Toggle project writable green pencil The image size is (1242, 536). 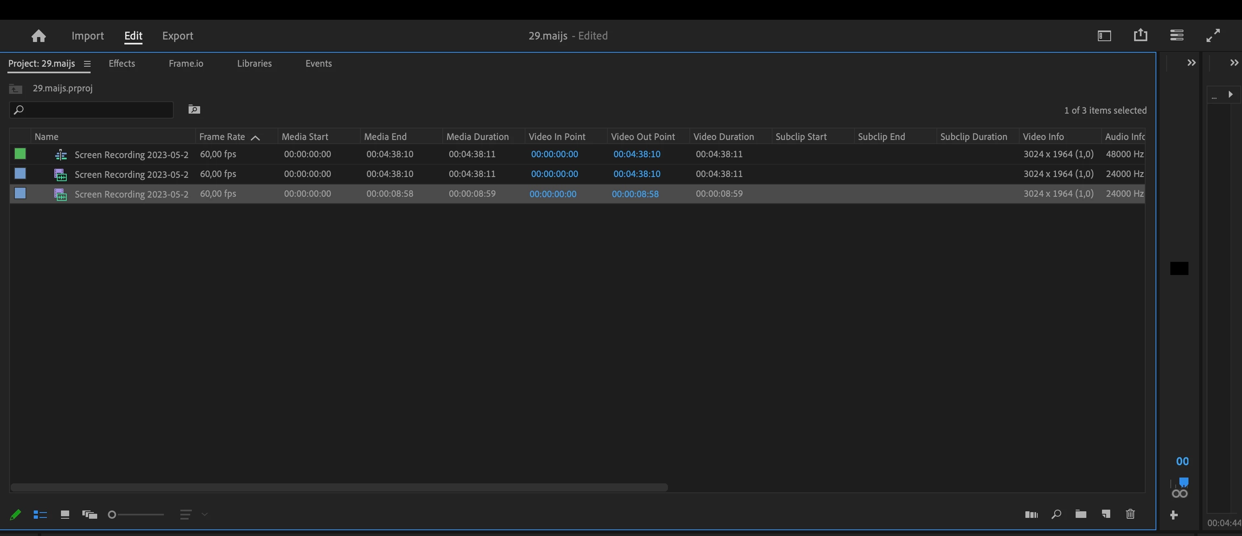[15, 515]
